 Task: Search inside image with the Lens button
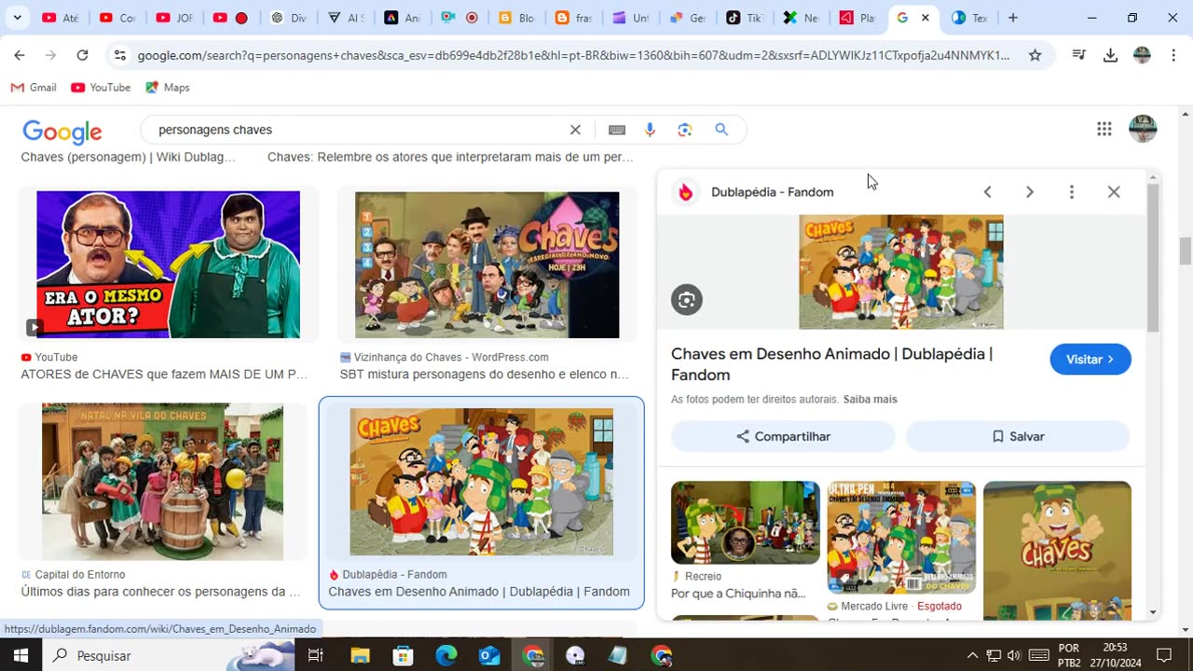[x=687, y=300]
